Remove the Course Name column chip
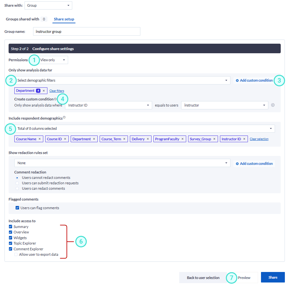Image resolution: width=289 pixels, height=286 pixels. point(40,139)
